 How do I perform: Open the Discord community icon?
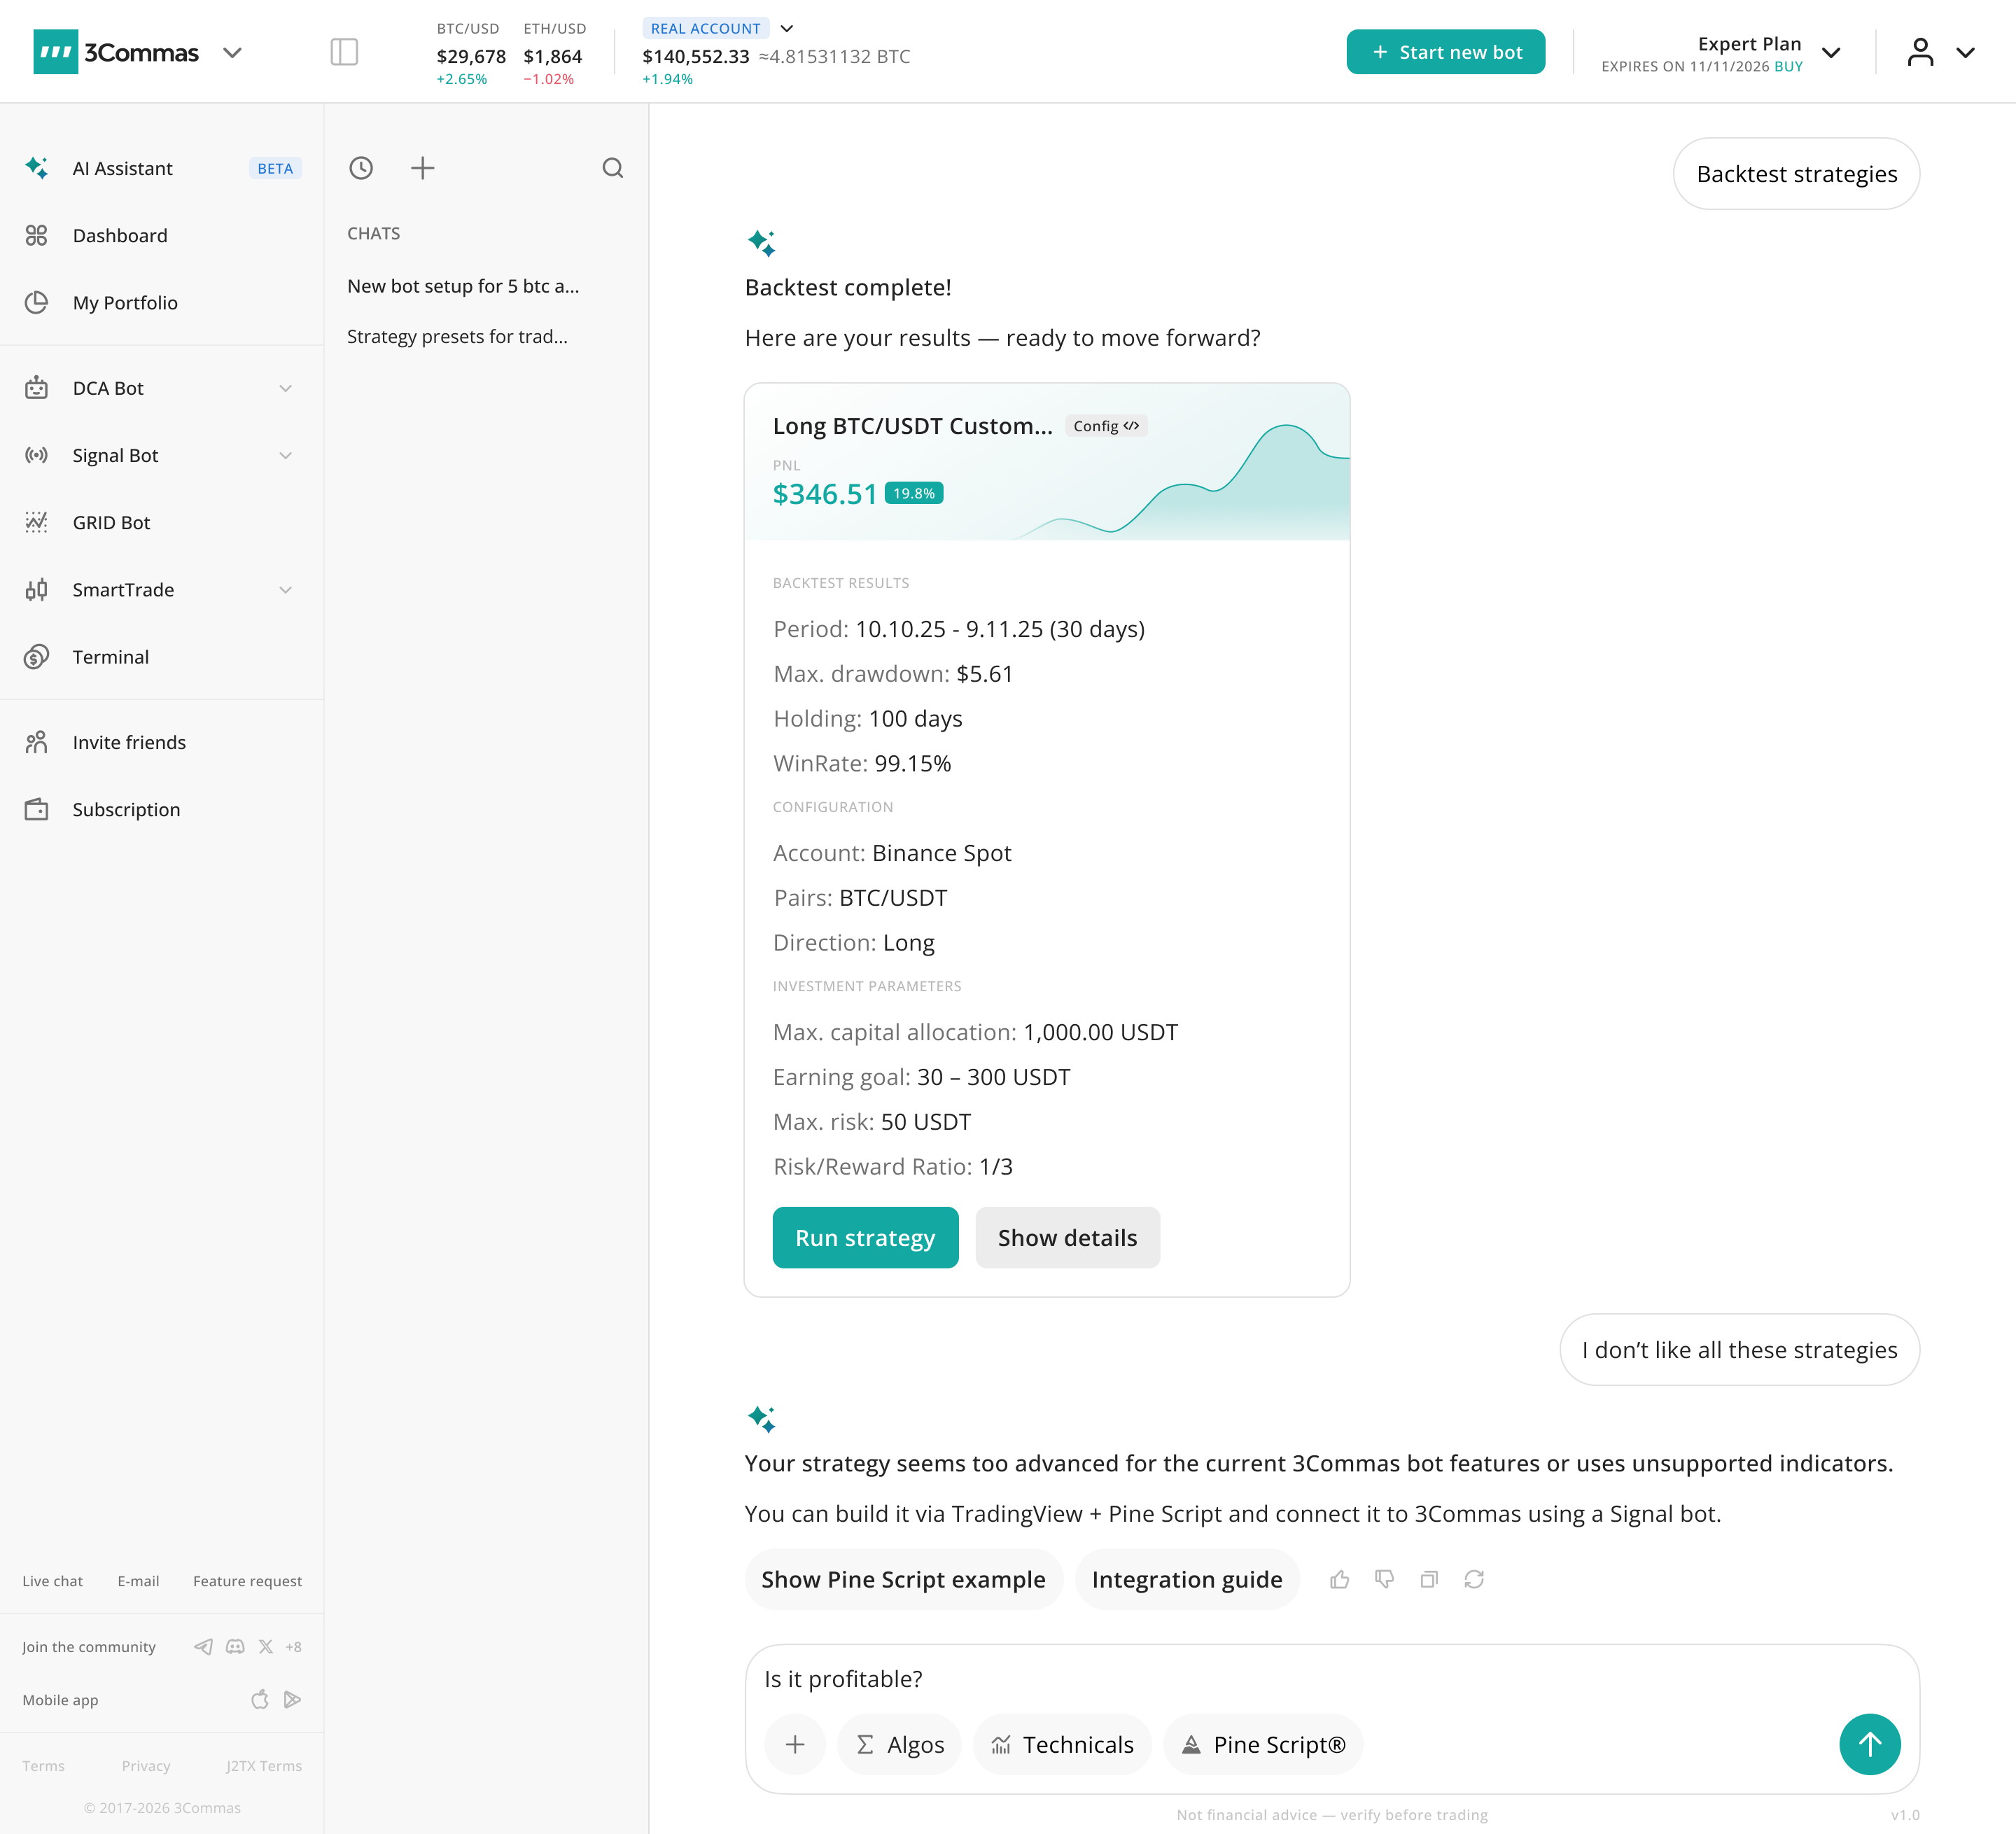(235, 1646)
